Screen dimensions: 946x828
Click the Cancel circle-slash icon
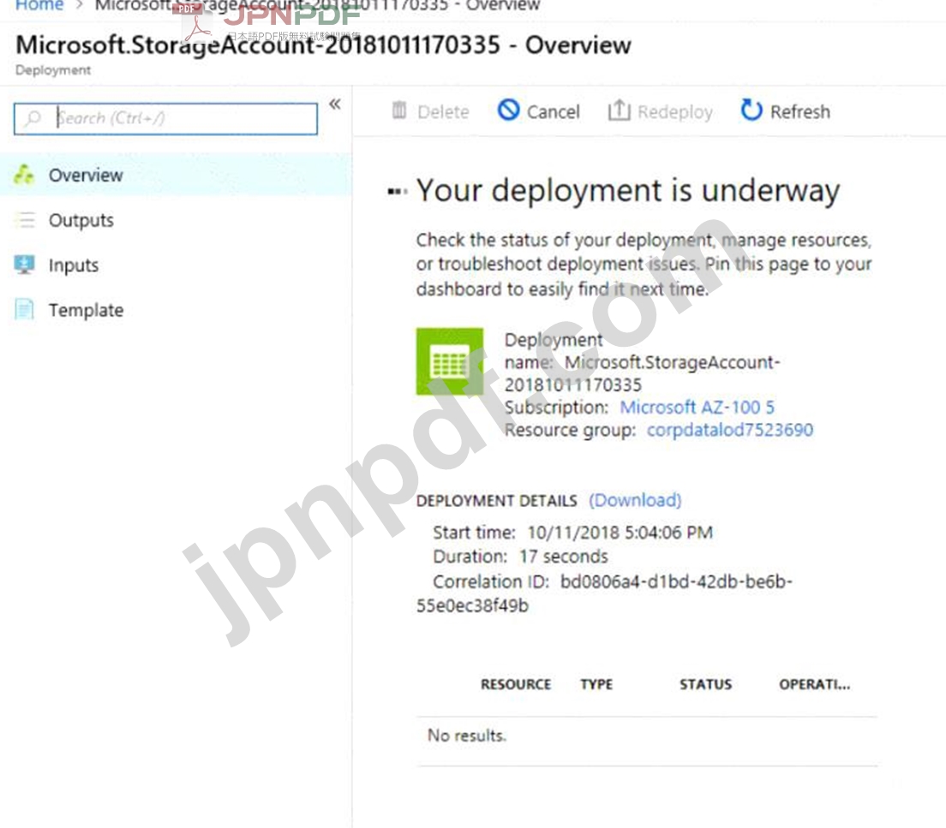[x=508, y=110]
